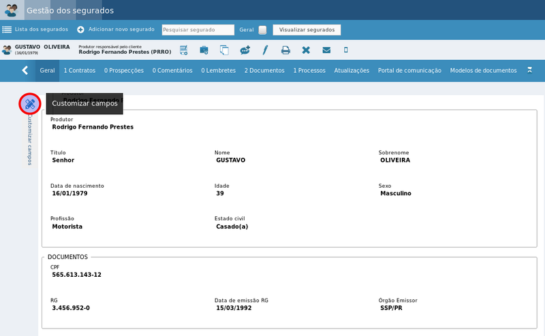Collapse the tab bar with end arrow icon

coord(529,70)
